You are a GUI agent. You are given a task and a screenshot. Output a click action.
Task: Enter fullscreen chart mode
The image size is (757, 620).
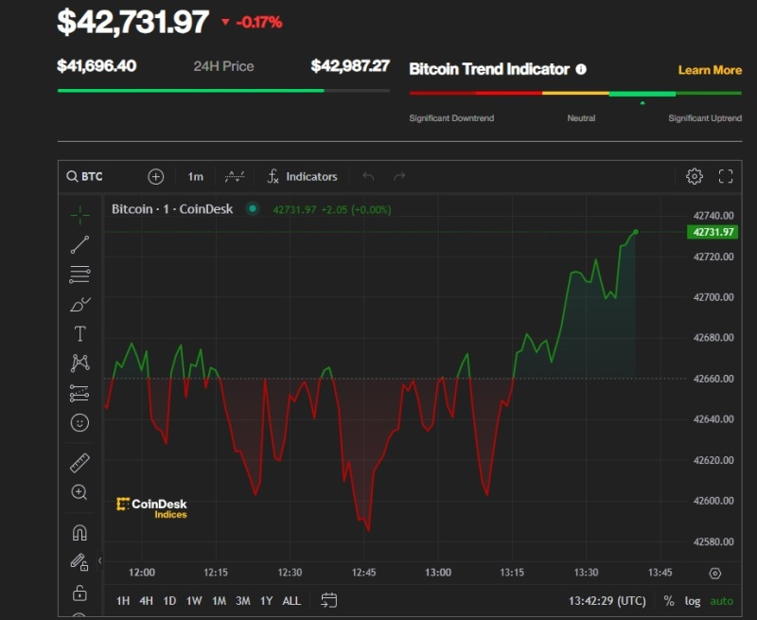point(726,176)
